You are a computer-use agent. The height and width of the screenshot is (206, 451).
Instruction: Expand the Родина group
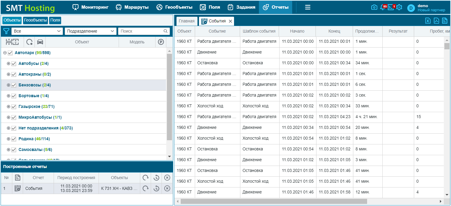(x=8, y=139)
